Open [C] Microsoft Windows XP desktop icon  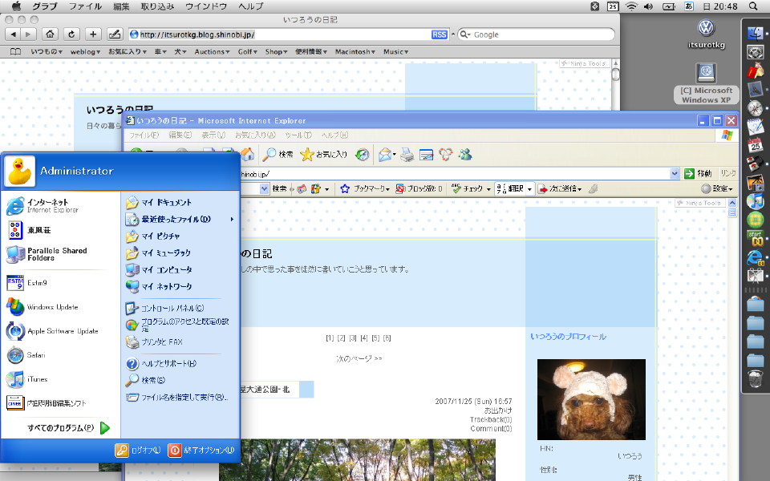[x=706, y=83]
